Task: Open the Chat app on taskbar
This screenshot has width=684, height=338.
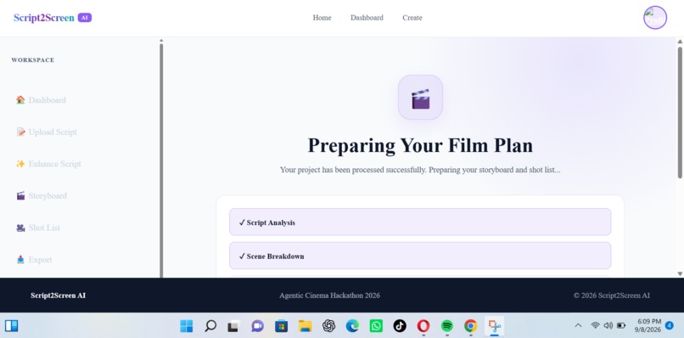Action: [257, 326]
